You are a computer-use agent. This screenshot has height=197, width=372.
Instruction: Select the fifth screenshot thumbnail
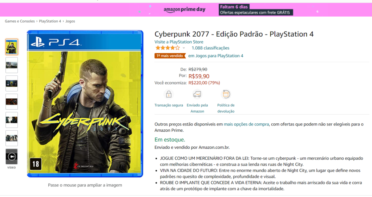(x=12, y=120)
